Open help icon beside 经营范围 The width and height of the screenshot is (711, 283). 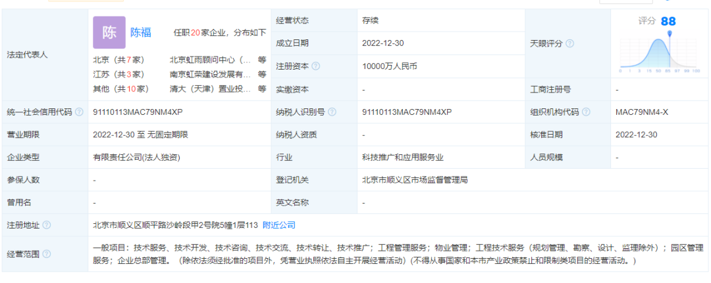[47, 254]
